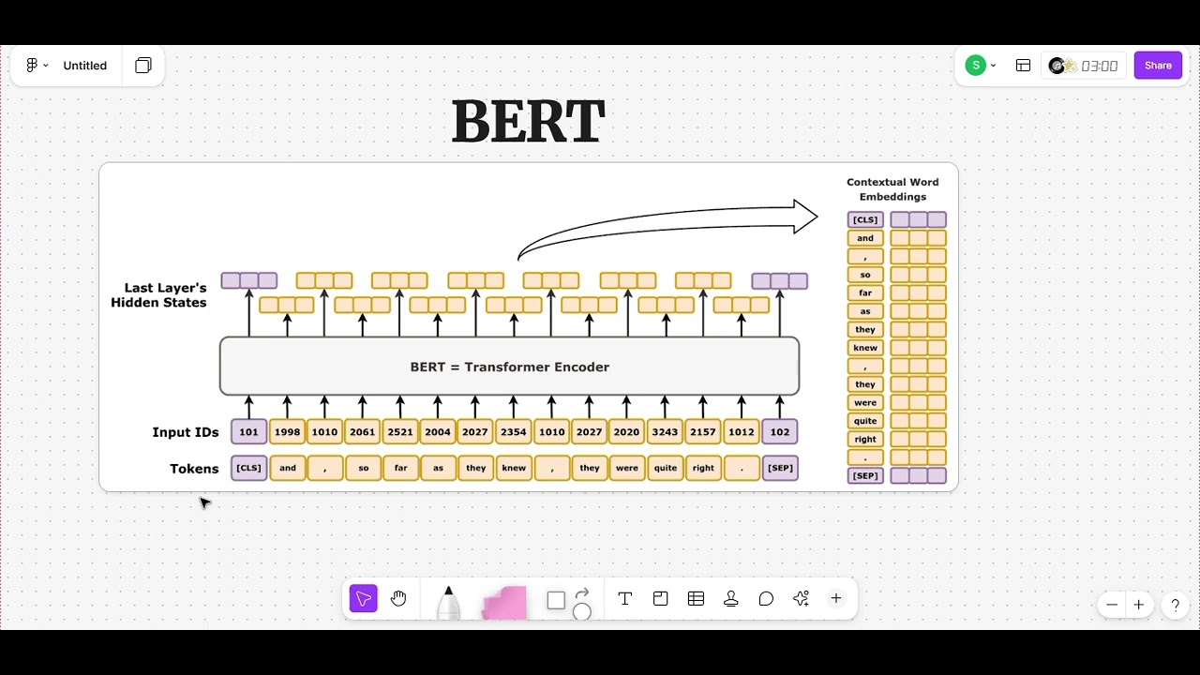Zoom out with the minus button
1200x675 pixels.
(1112, 605)
